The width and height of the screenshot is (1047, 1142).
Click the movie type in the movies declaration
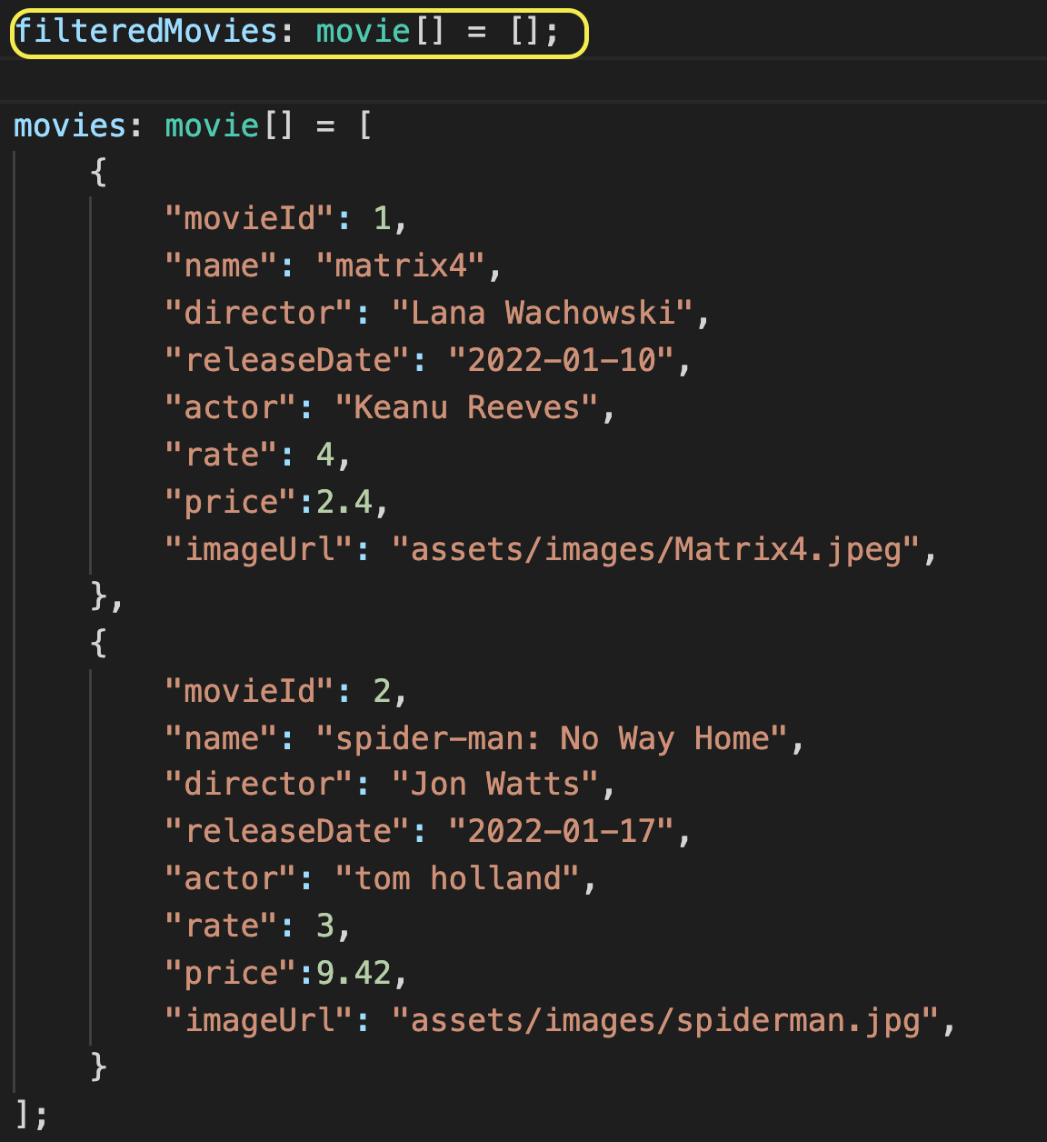(212, 125)
